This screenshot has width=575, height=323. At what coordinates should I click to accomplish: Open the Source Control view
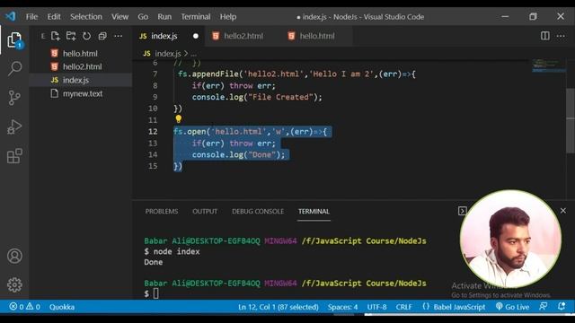pos(14,98)
